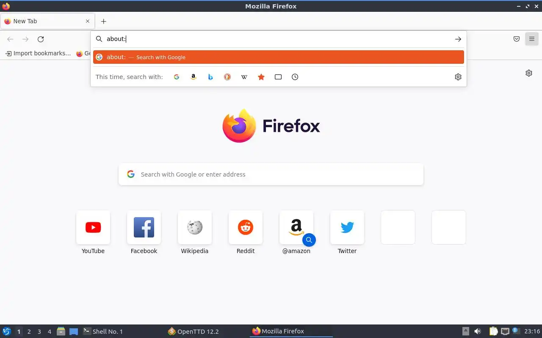Search in History using the clock icon
542x338 pixels.
pyautogui.click(x=295, y=77)
